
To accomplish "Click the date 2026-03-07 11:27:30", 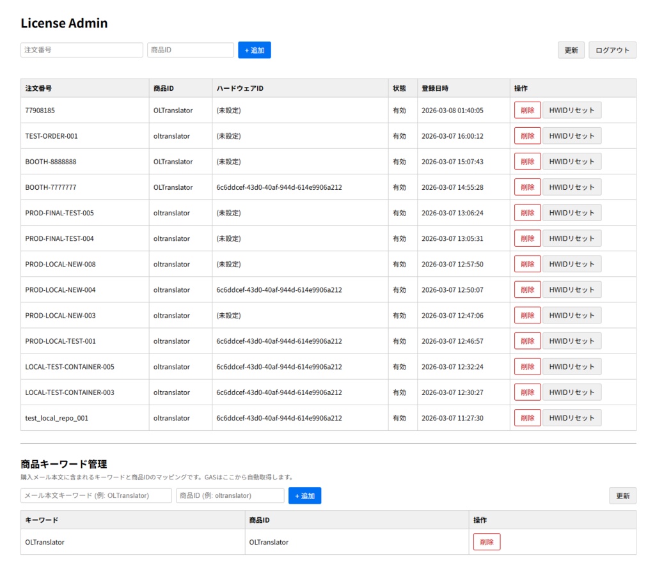I will (452, 418).
